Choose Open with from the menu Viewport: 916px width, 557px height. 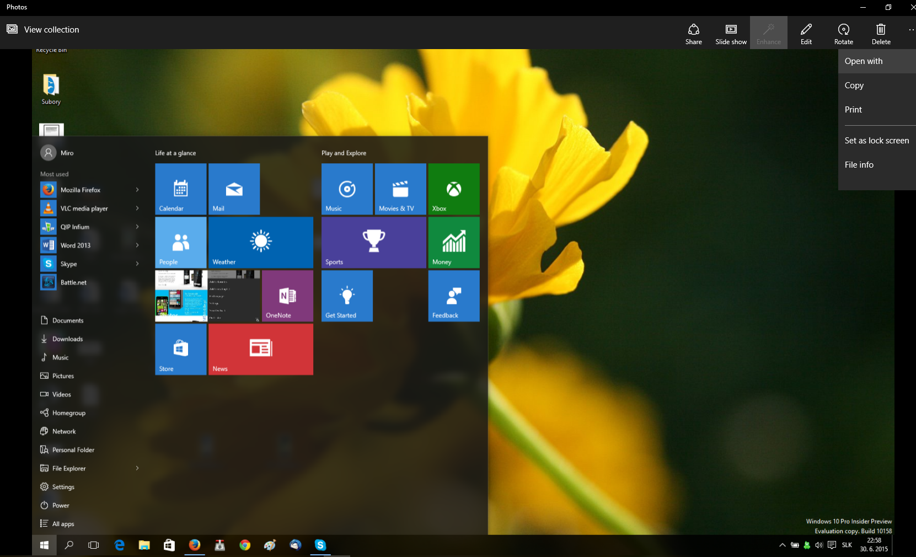pos(877,61)
